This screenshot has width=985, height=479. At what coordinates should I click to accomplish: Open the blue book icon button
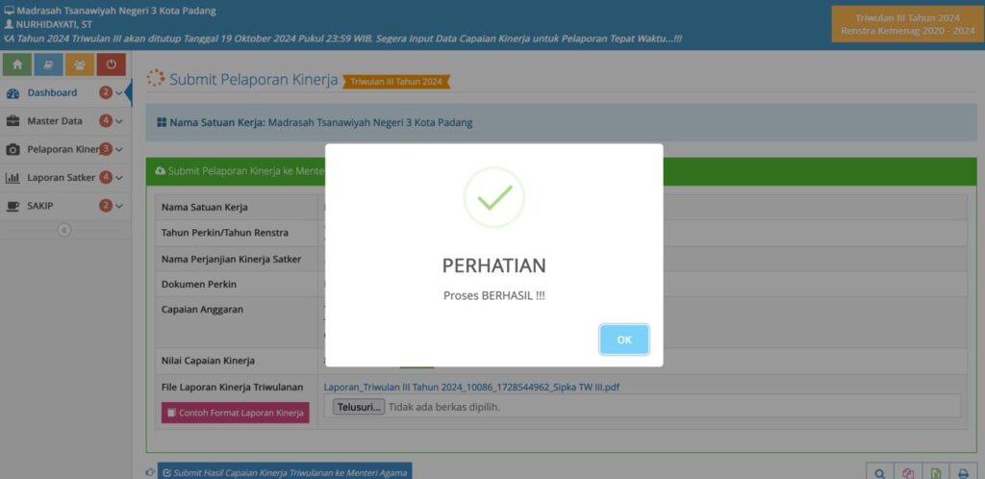[x=48, y=64]
